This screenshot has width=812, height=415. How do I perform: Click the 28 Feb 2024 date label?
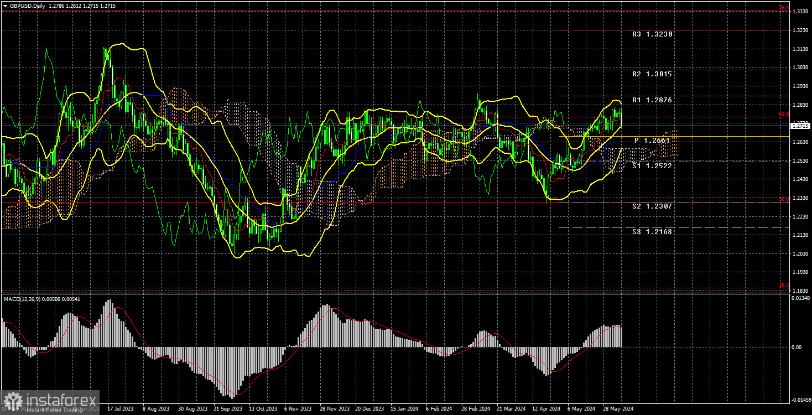(476, 409)
